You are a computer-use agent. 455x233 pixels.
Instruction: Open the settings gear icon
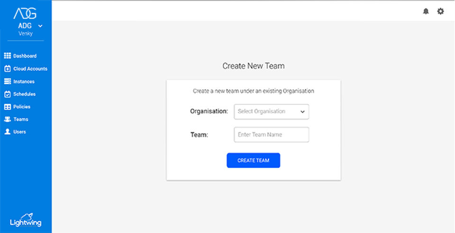coord(440,11)
